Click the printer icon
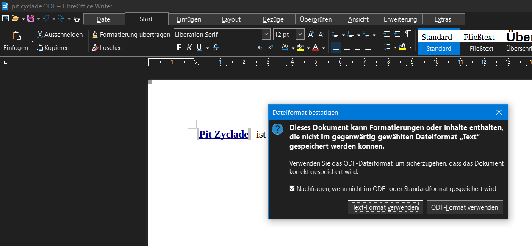The width and height of the screenshot is (532, 246). (77, 18)
